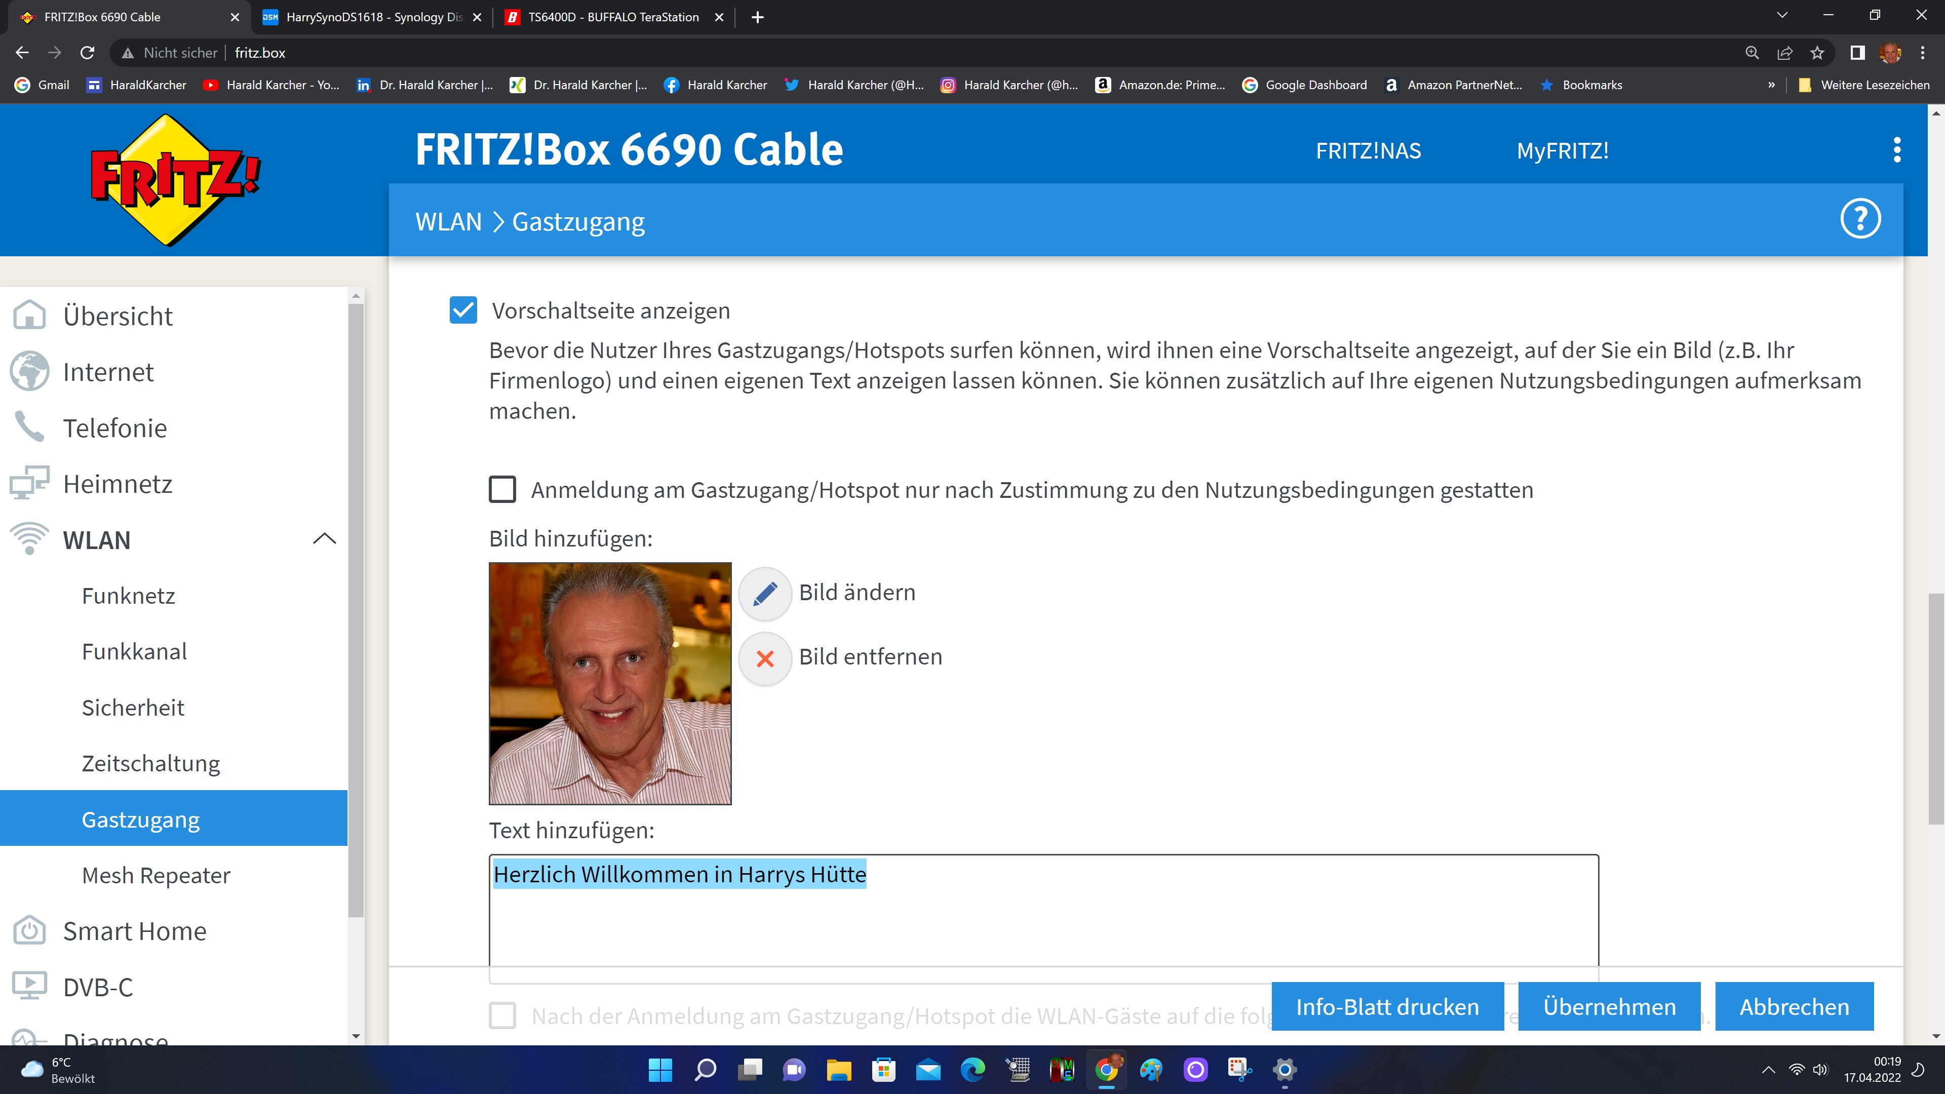Open Telefonie via the phone icon
The width and height of the screenshot is (1945, 1094).
click(30, 427)
